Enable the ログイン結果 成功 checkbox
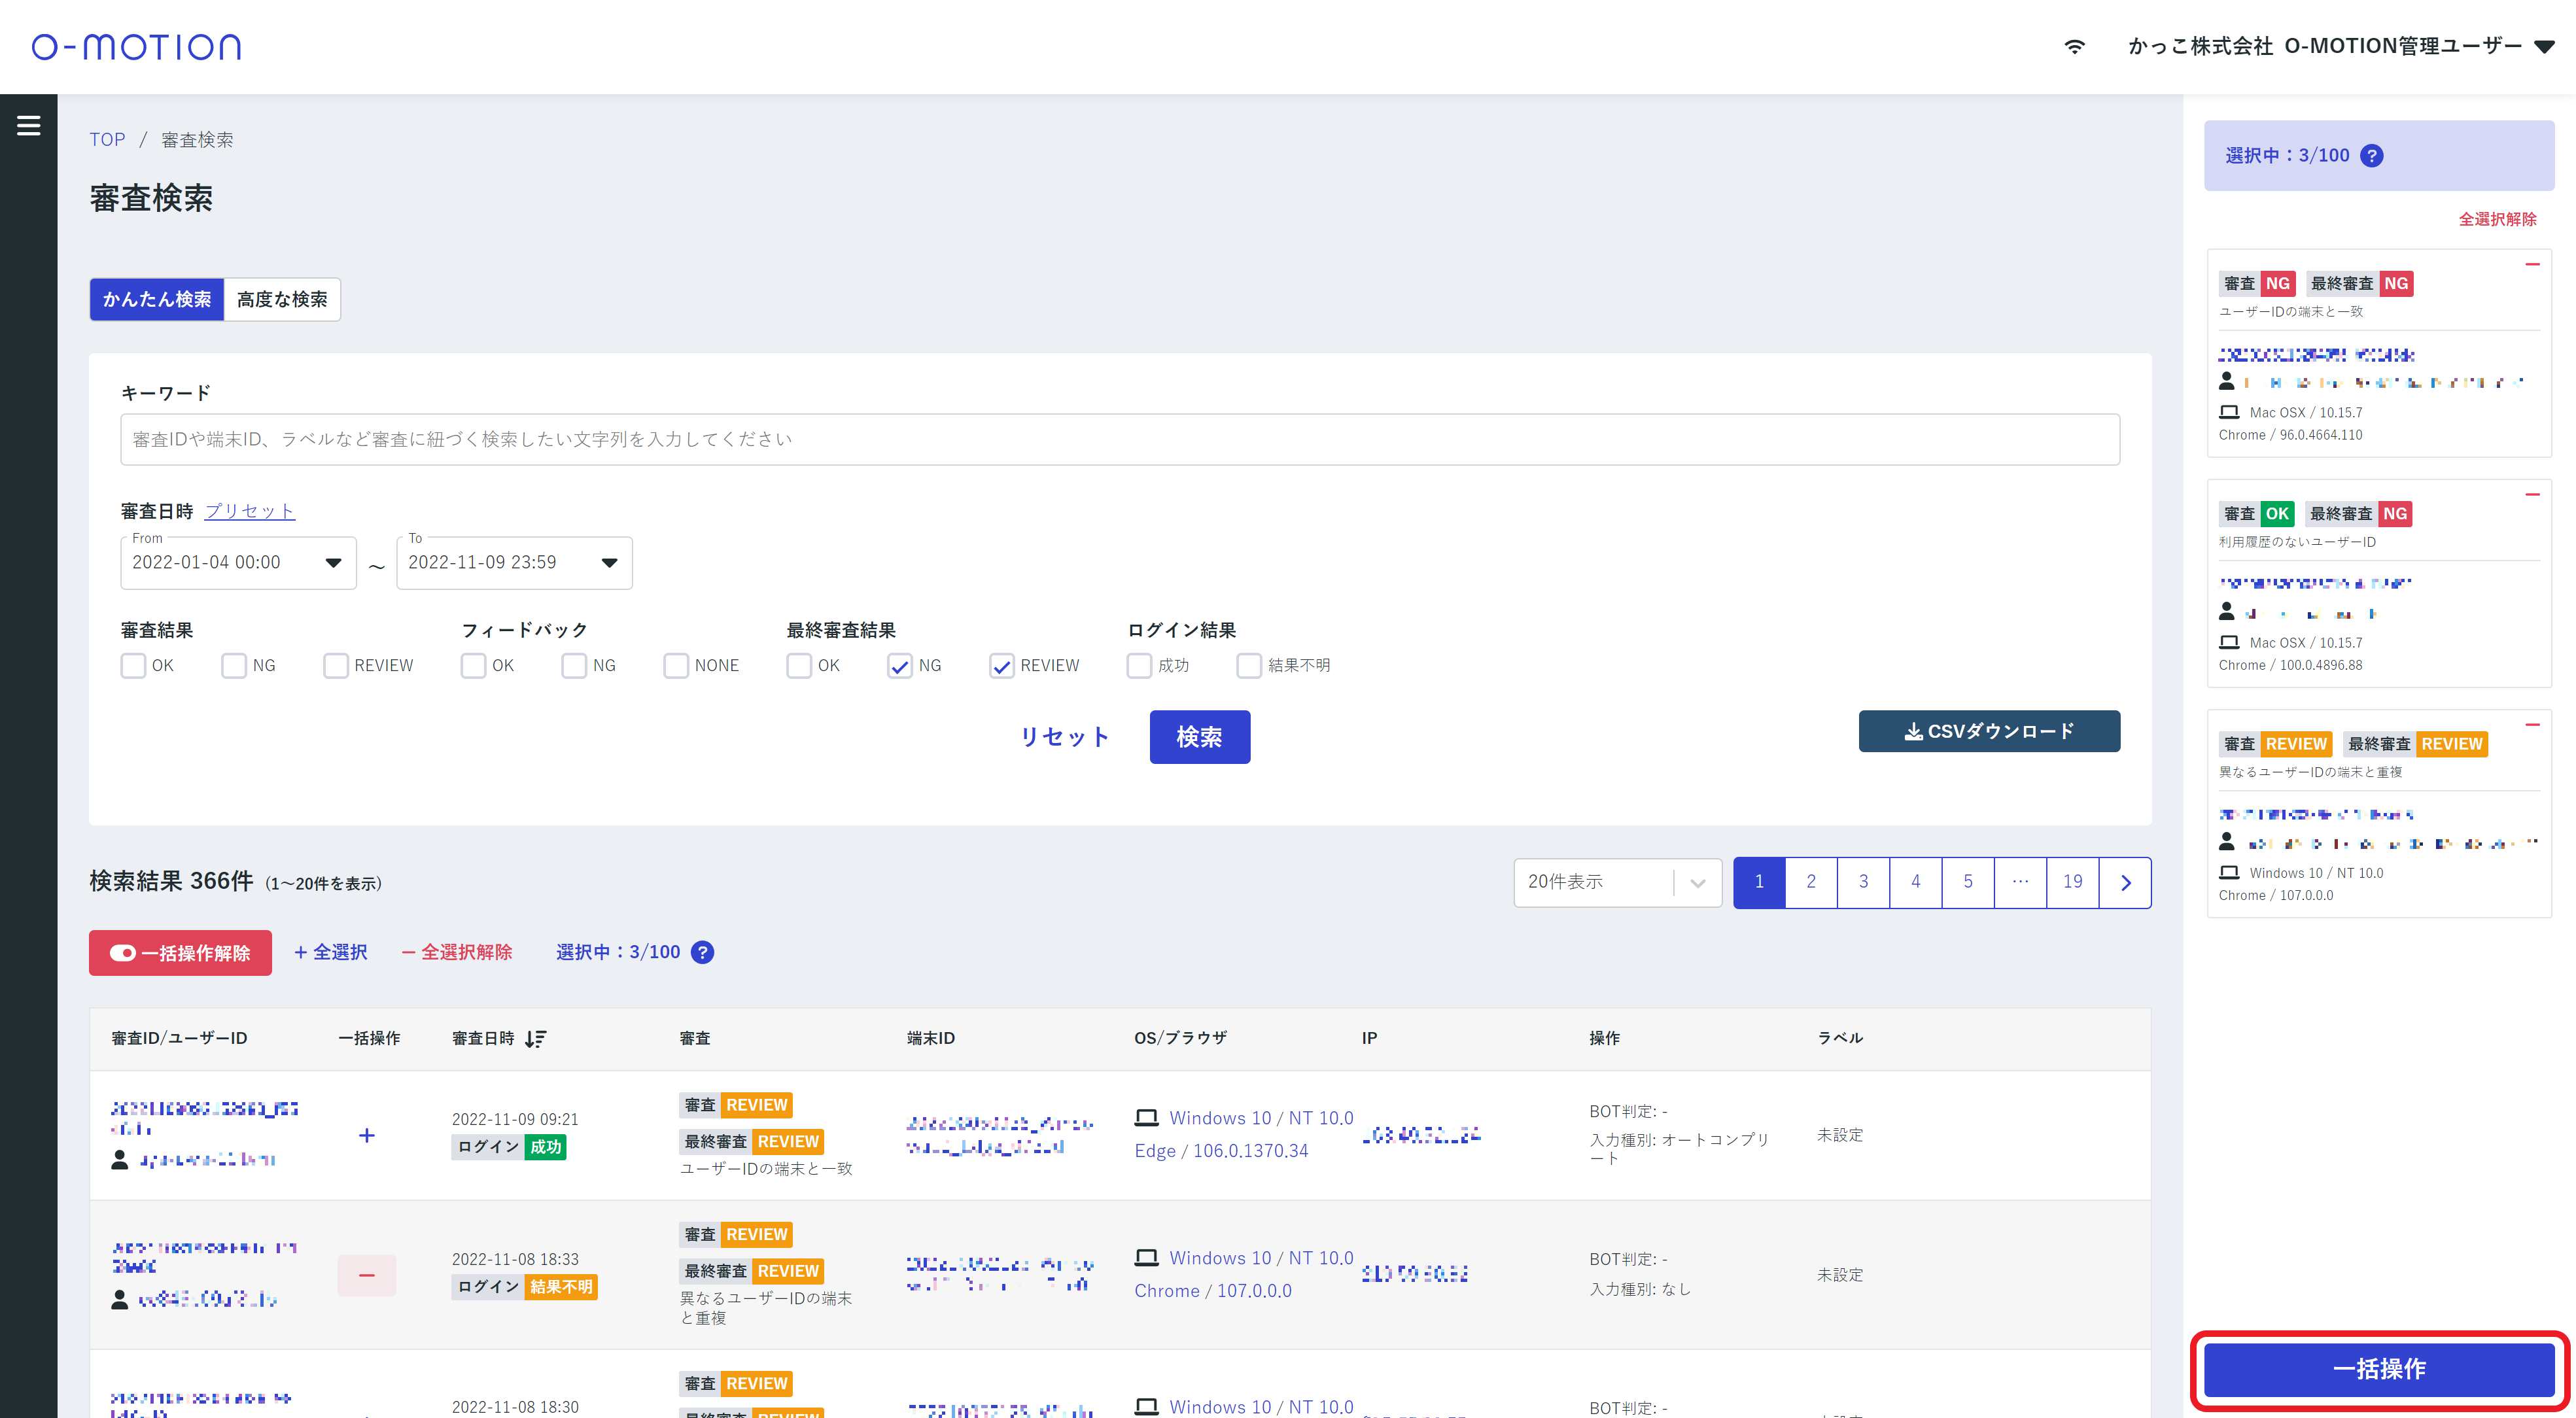Screen dimensions: 2576x1418 coord(1139,666)
